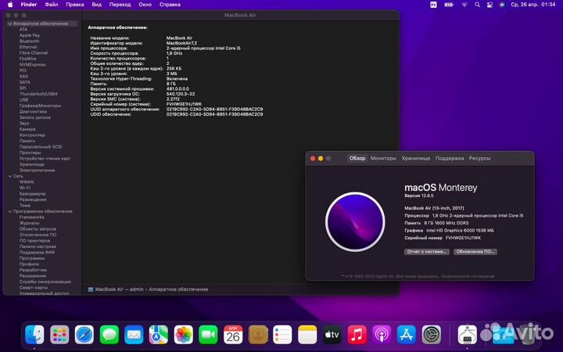
Task: Open the Вид menu
Action: 97,5
